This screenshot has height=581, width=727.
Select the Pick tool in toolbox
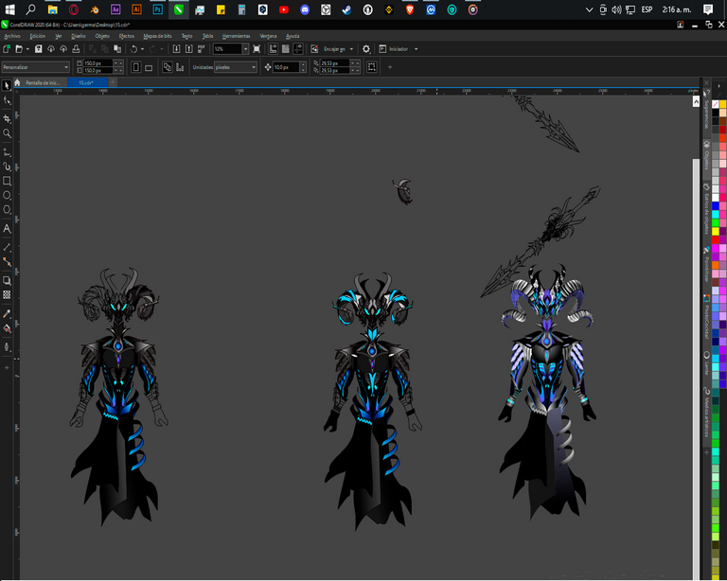point(7,86)
